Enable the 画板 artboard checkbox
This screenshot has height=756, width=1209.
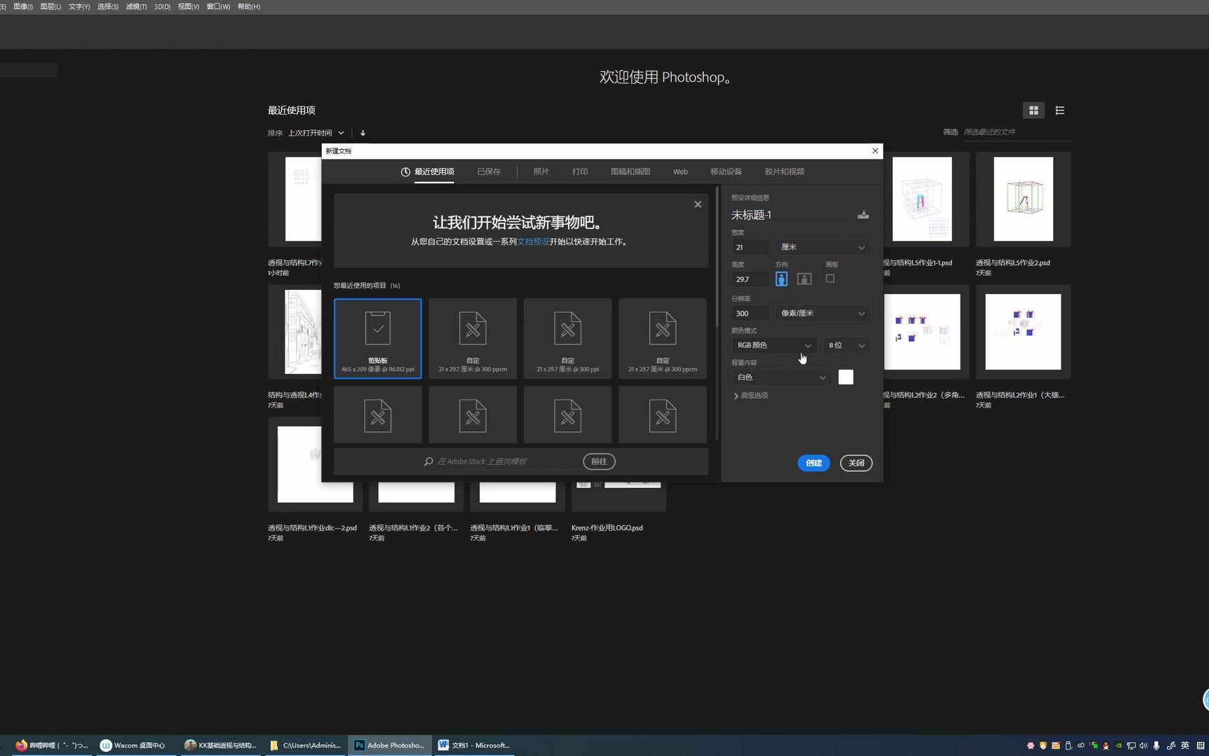coord(830,279)
